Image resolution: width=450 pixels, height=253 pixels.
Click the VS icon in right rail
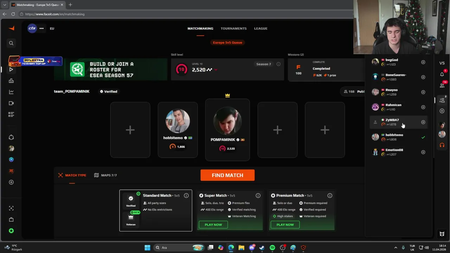(x=442, y=63)
